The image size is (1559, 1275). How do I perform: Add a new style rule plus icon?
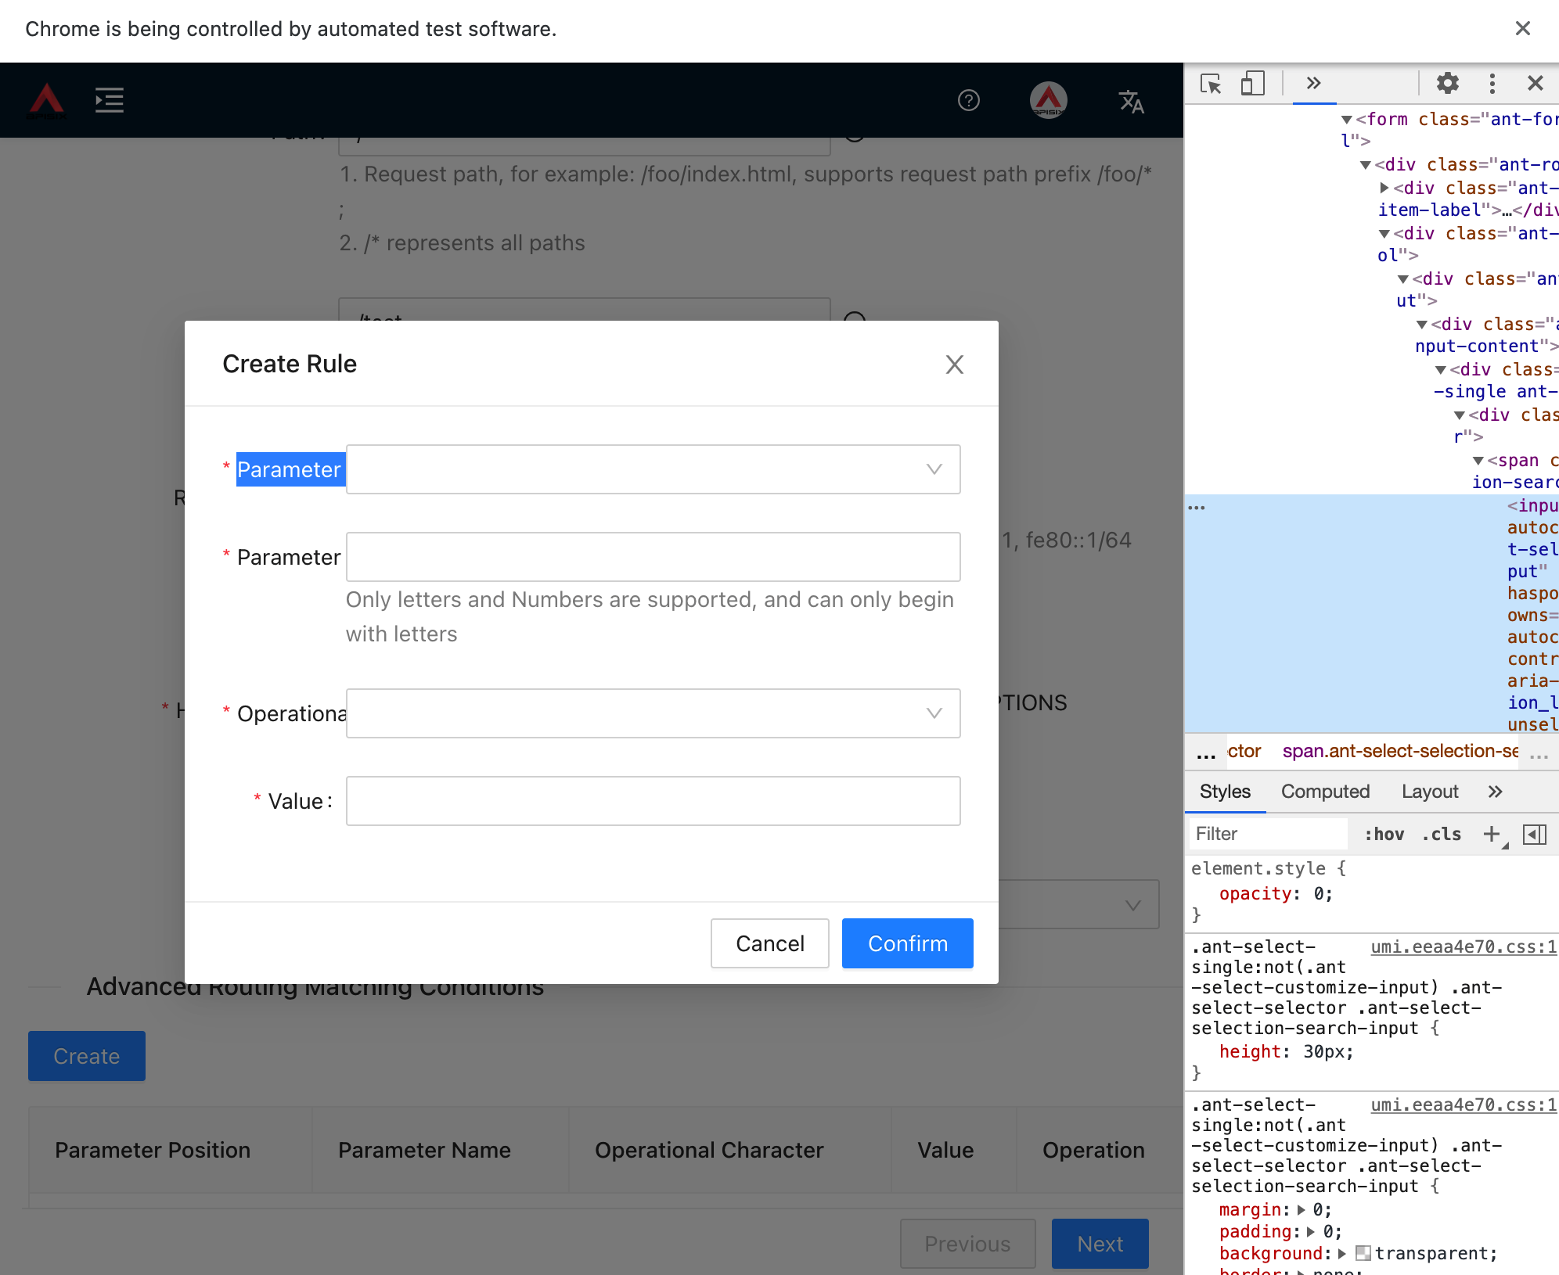click(x=1492, y=834)
